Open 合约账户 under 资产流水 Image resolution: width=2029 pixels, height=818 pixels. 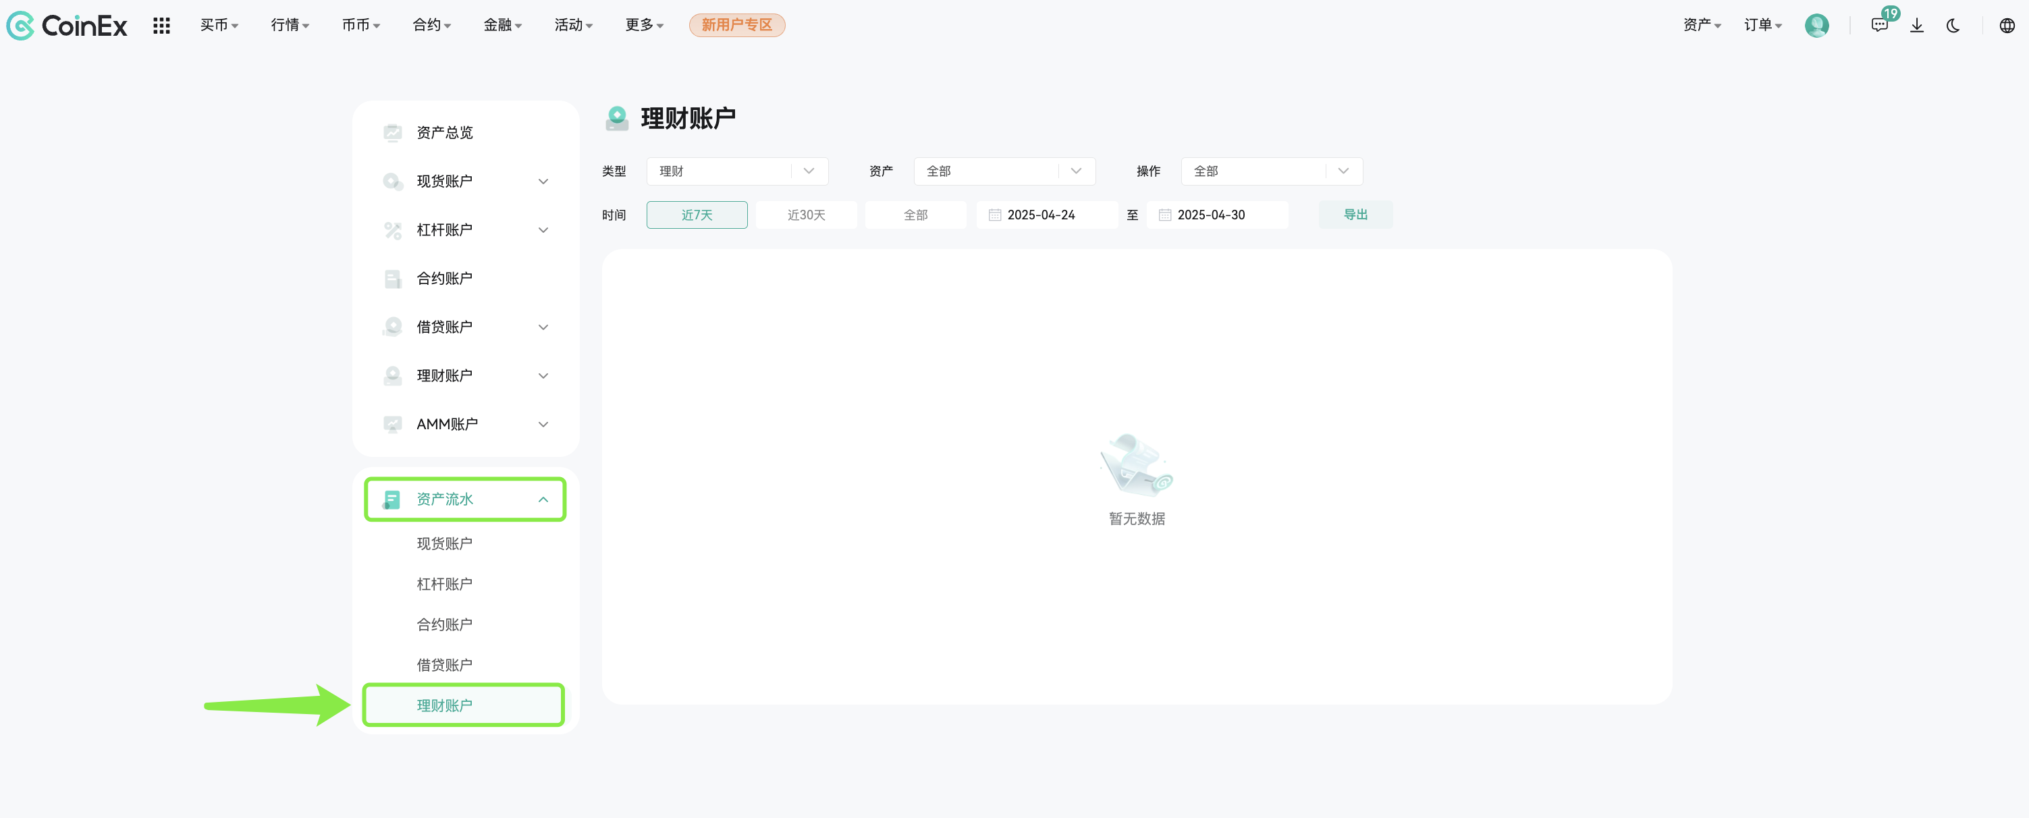[444, 624]
